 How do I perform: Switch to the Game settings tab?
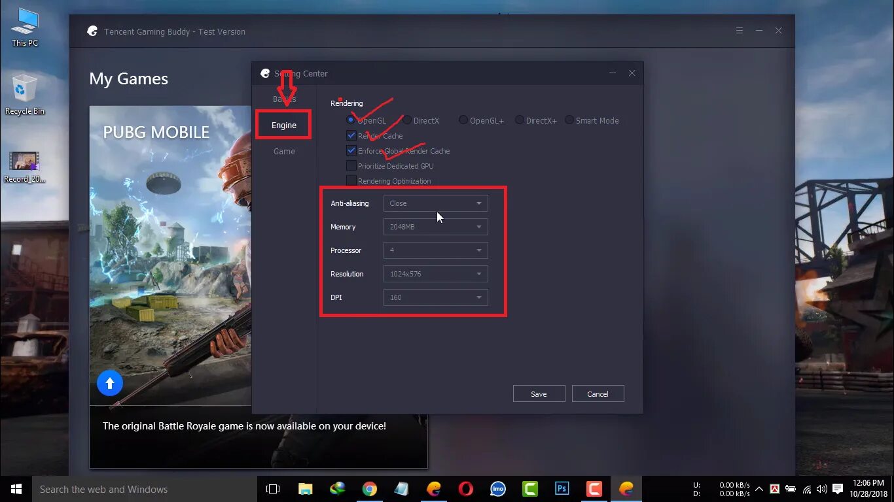click(x=284, y=151)
